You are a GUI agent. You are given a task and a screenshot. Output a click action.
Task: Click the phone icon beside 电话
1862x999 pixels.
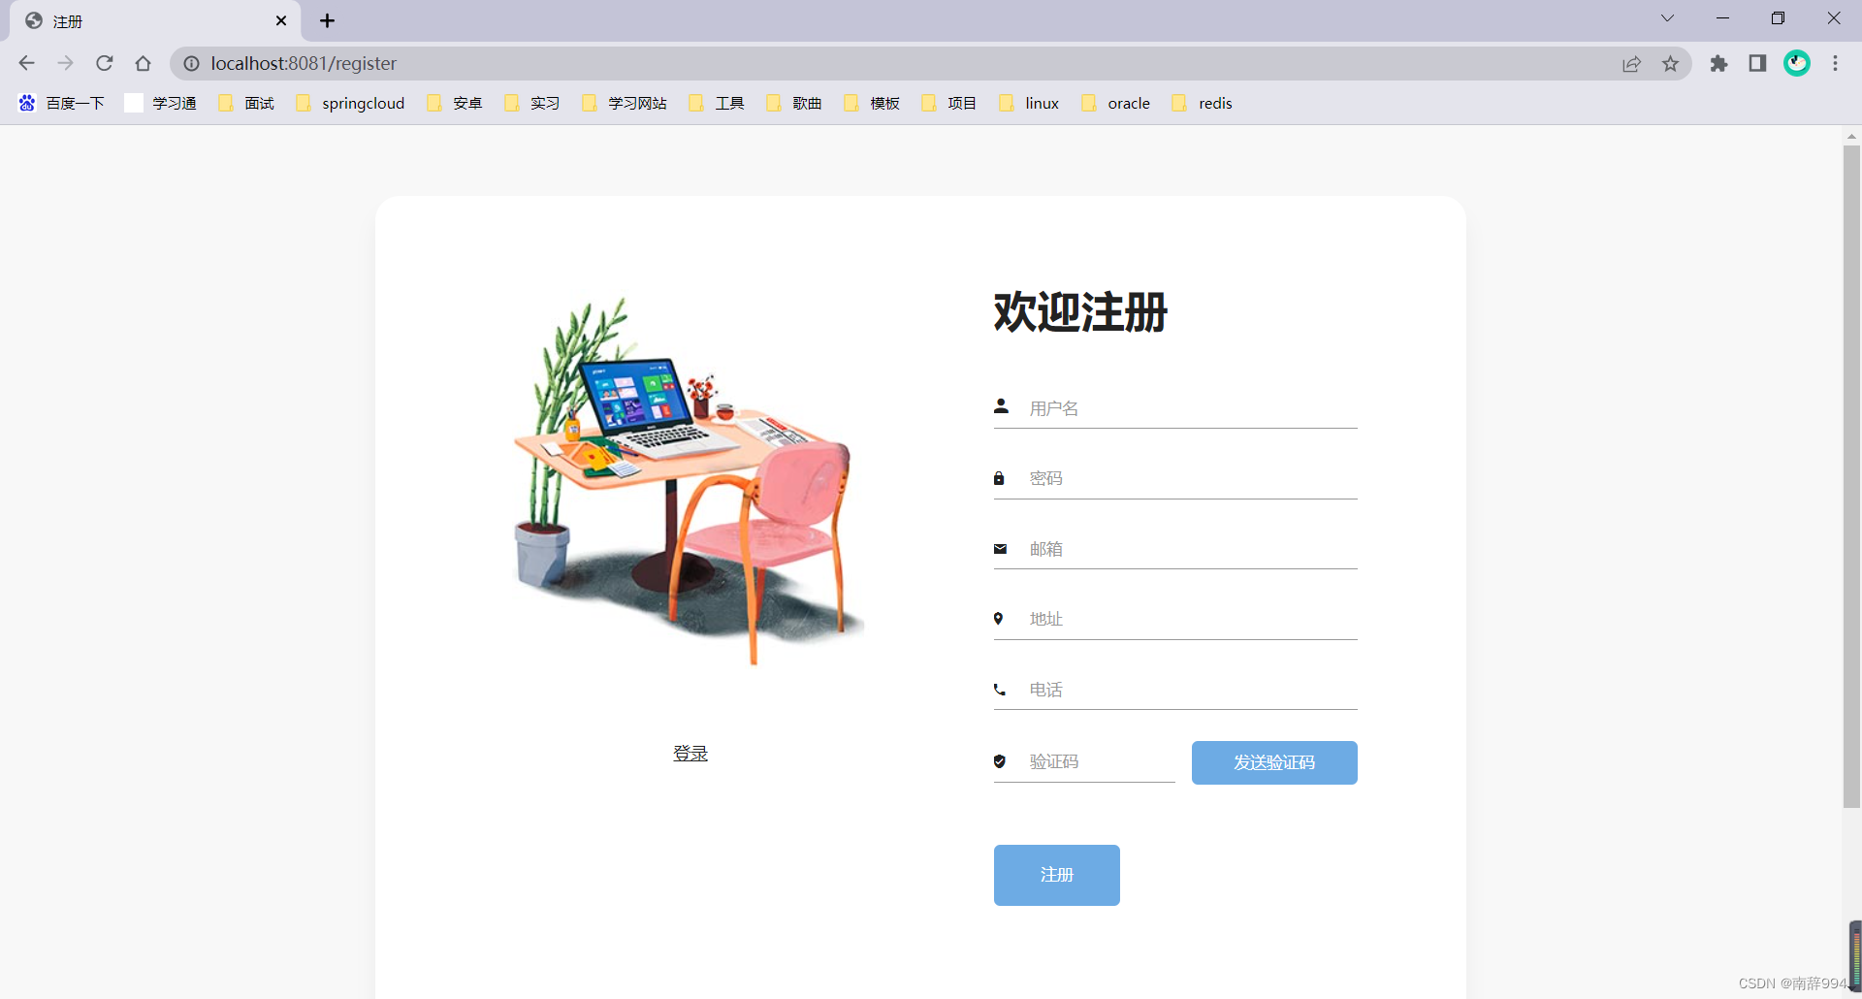(x=999, y=690)
